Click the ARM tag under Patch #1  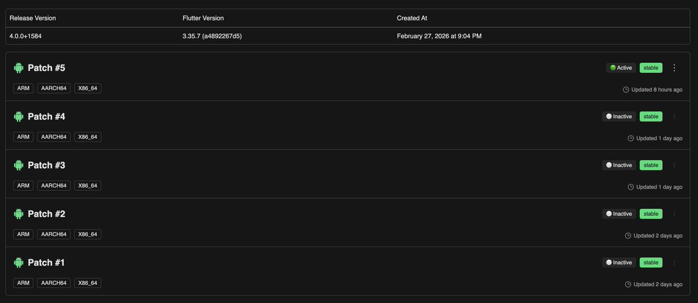tap(23, 283)
